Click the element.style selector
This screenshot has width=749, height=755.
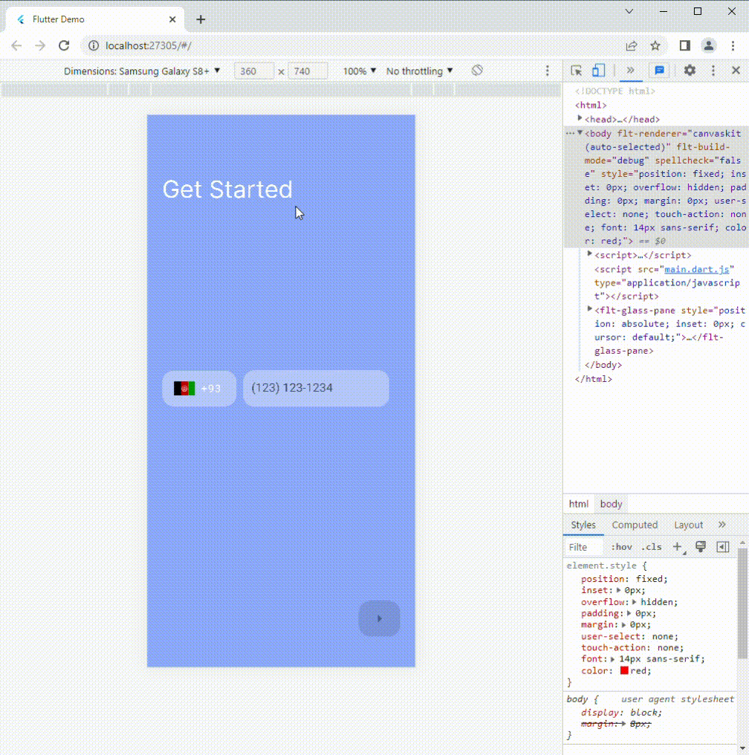[601, 566]
